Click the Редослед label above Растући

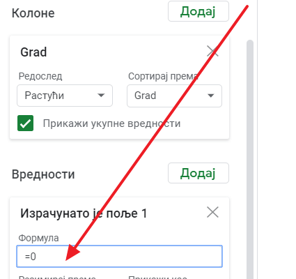click(x=40, y=76)
